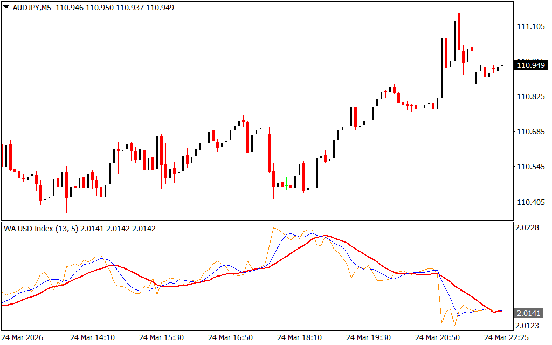Click the divider between chart and indicator window
Screen dimensions: 552x345
[x=256, y=221]
